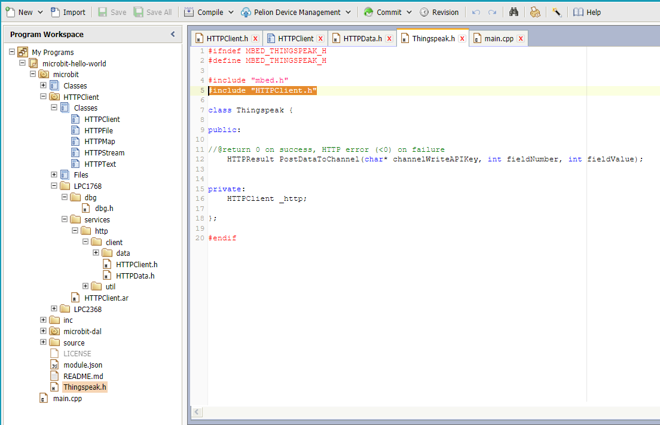Viewport: 660px width, 425px height.
Task: Select the Thingspeak.h tab
Action: [433, 38]
